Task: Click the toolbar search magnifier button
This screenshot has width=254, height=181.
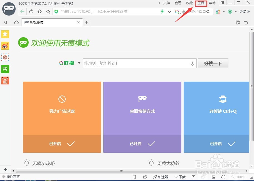Action: 208,12
